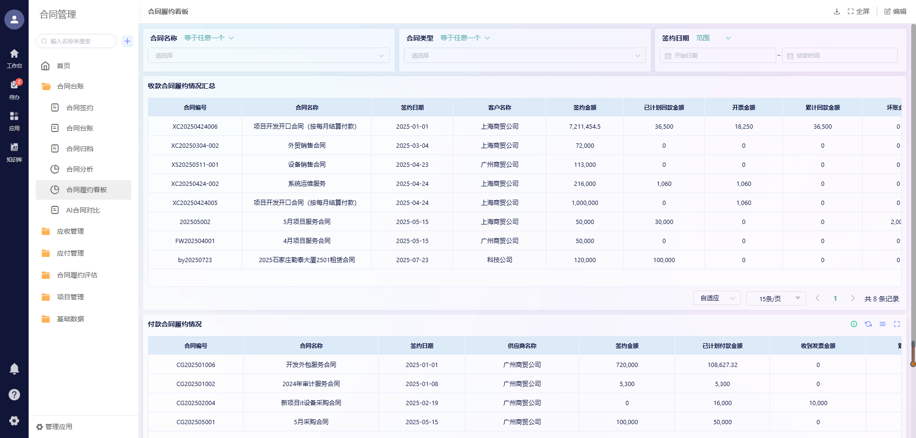Click the info icon in 付款合同履约情况

(x=854, y=324)
